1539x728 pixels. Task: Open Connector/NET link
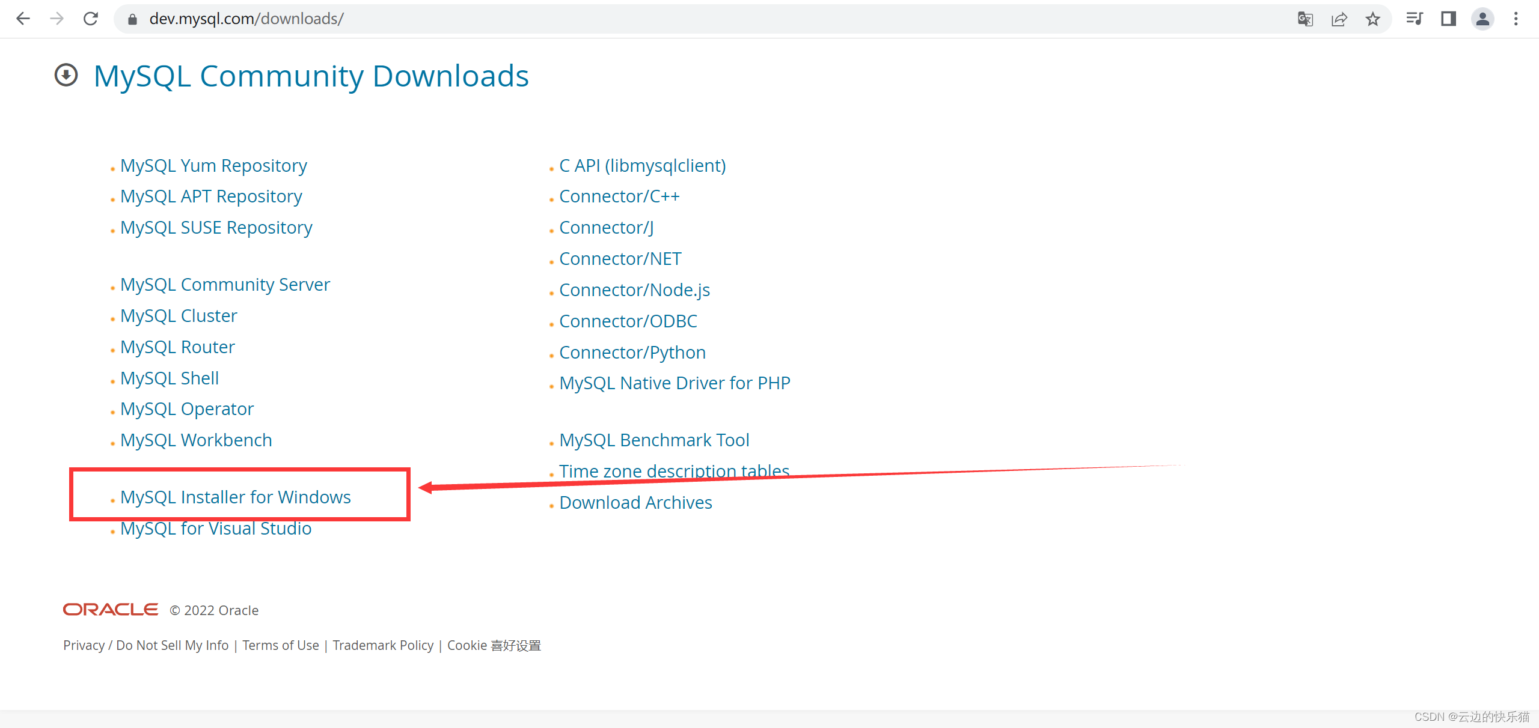pyautogui.click(x=620, y=259)
